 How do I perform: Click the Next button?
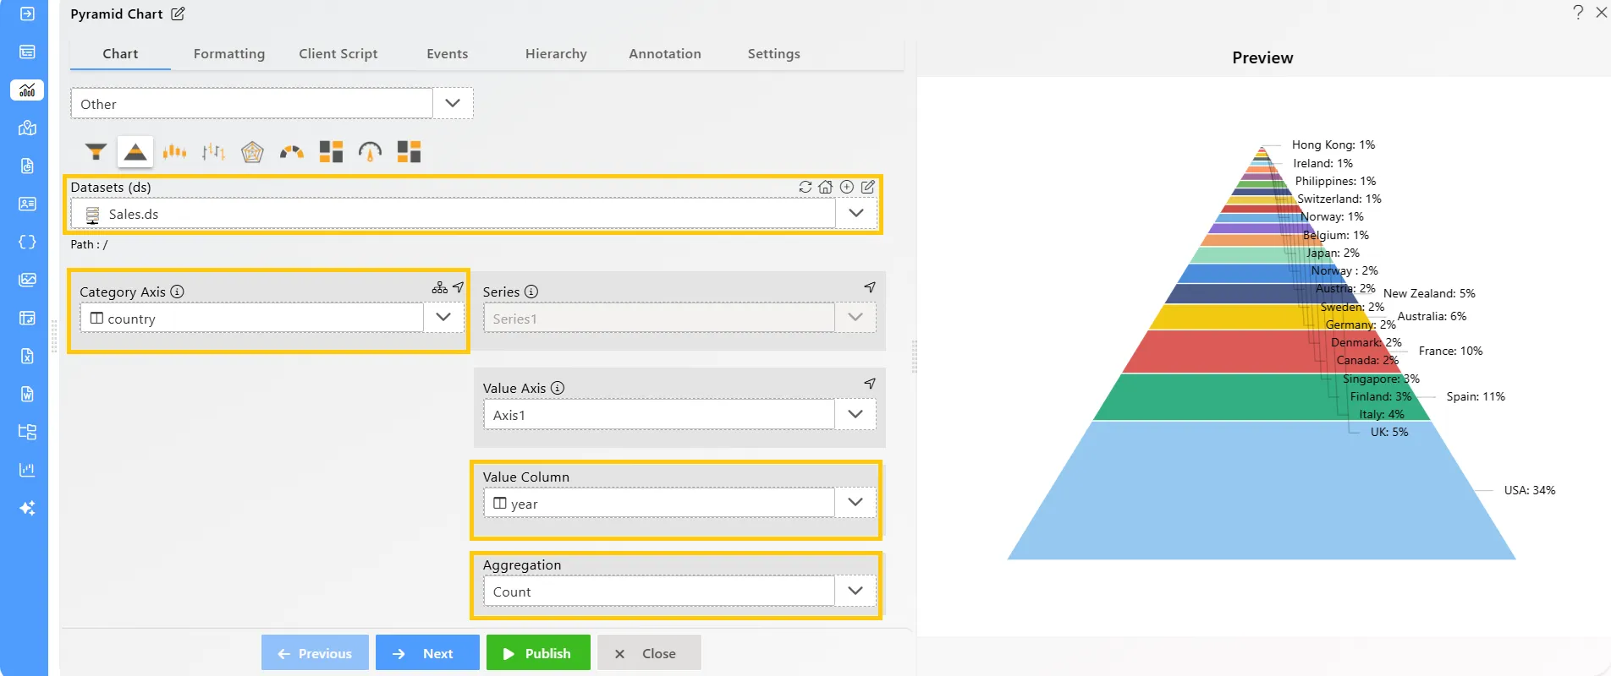pos(427,653)
